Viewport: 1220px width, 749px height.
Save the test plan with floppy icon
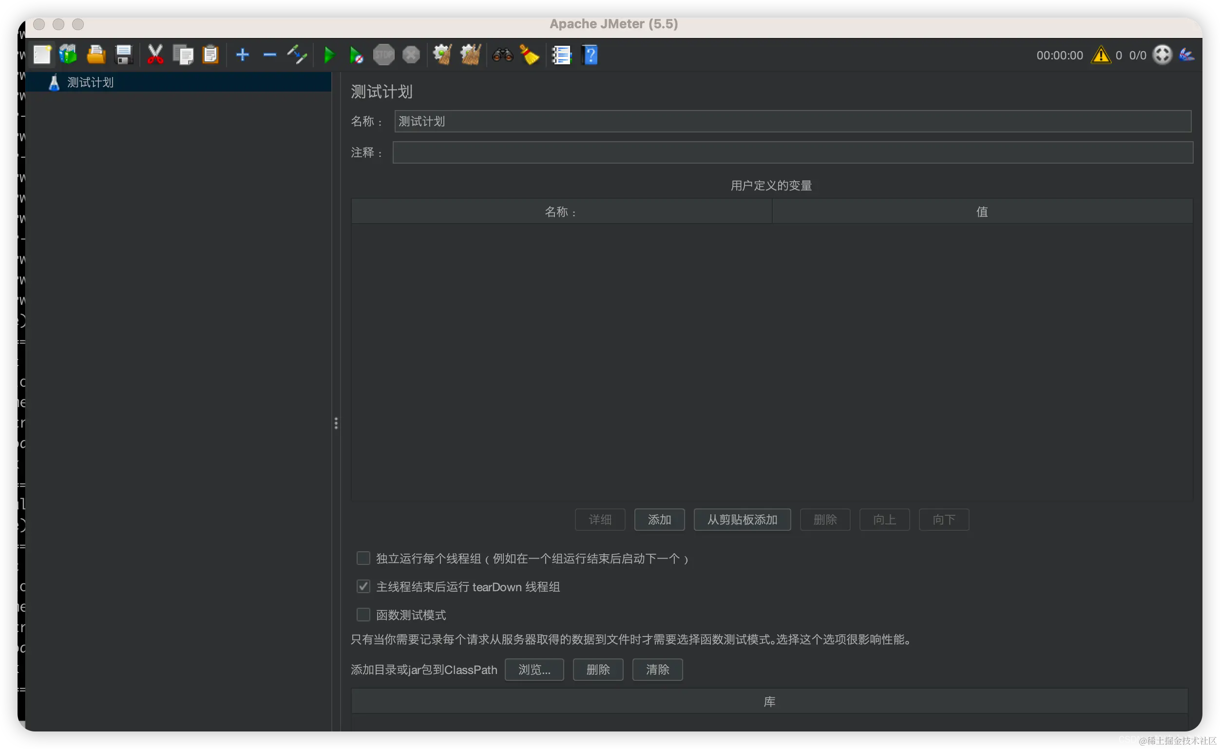(123, 55)
